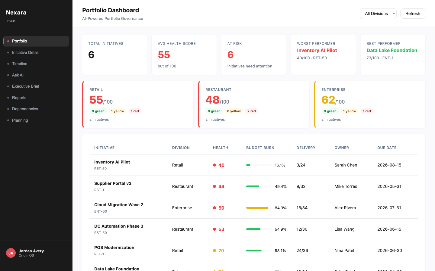Go to the Planning section
Image resolution: width=435 pixels, height=271 pixels.
pos(36,120)
